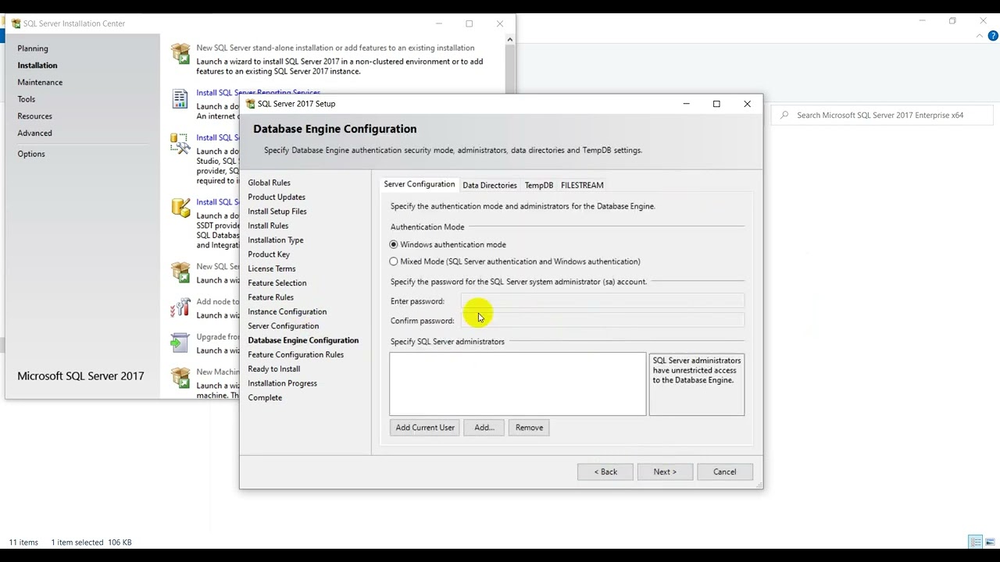Open Options in Installation Center sidebar
This screenshot has width=1000, height=562.
click(31, 154)
